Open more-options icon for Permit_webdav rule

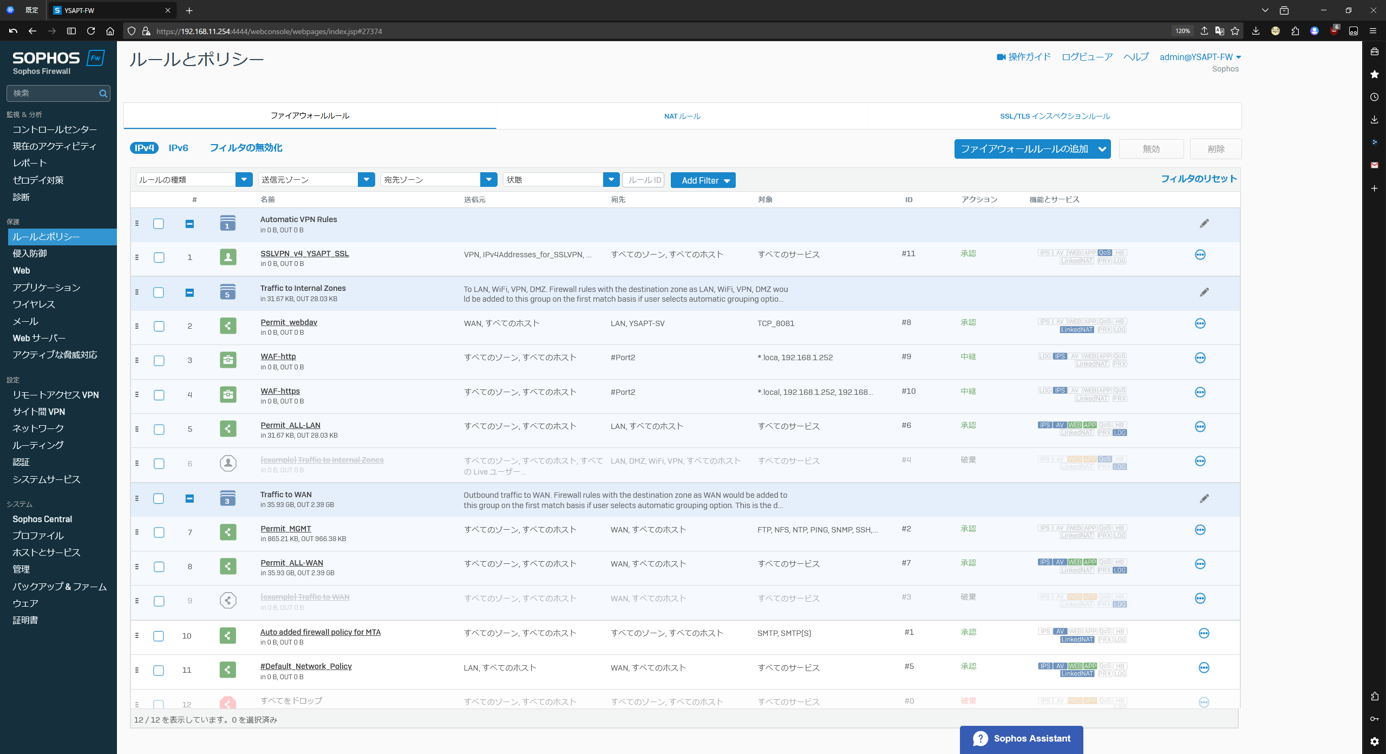(x=1200, y=324)
